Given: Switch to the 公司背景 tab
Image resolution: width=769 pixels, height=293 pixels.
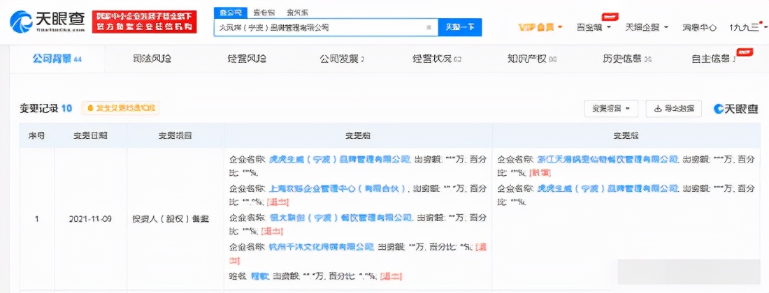Looking at the screenshot, I should (57, 59).
